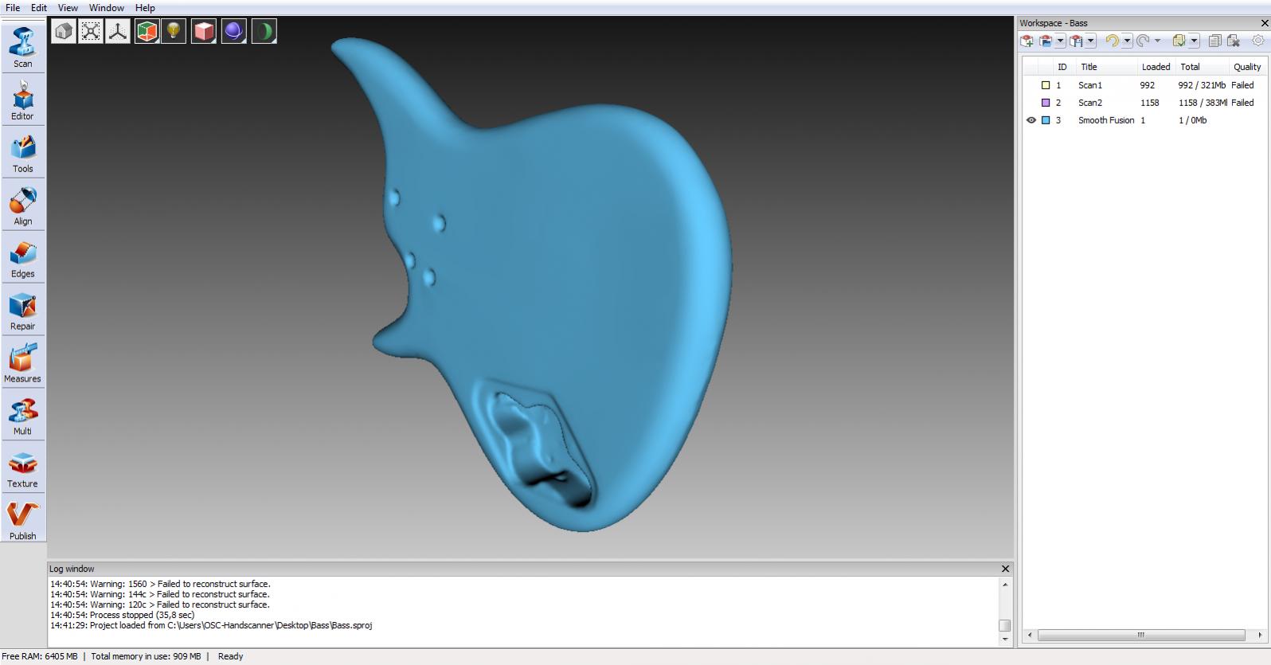The height and width of the screenshot is (665, 1271).
Task: Open the Edit menu
Action: point(39,8)
